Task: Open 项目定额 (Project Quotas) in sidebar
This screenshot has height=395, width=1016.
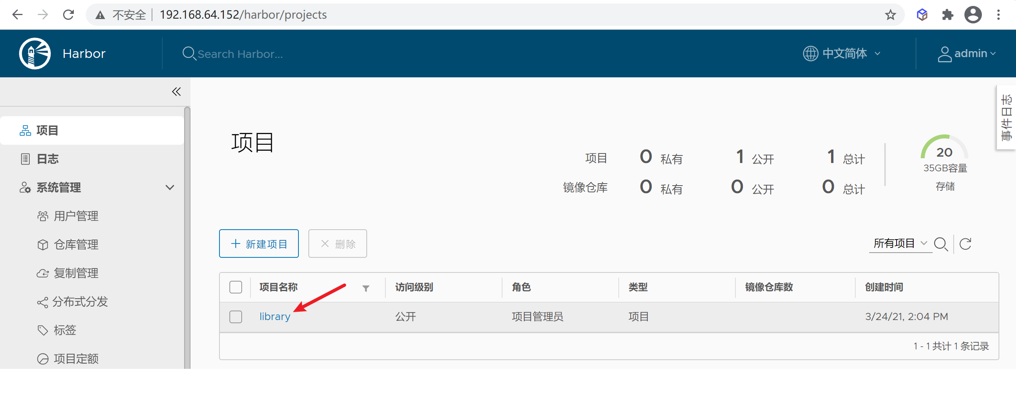Action: [x=77, y=359]
